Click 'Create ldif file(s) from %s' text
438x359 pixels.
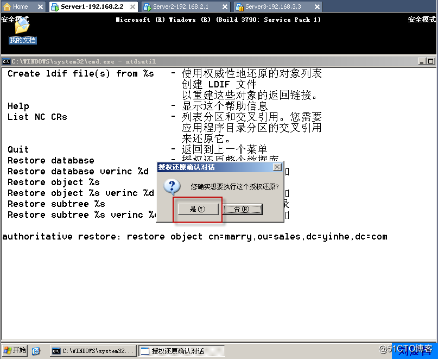(81, 73)
